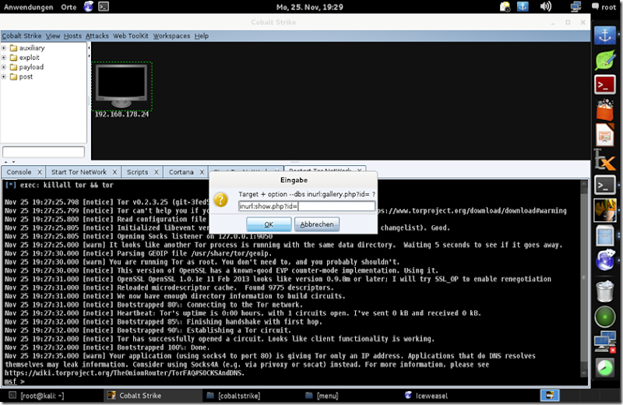Open the Help menu
Image resolution: width=623 pixels, height=405 pixels.
tap(202, 36)
